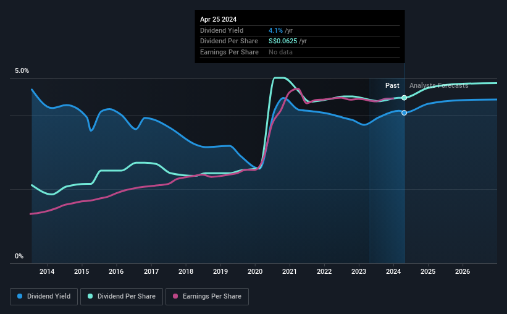The image size is (507, 314).
Task: Toggle the Earnings Per Share legend series
Action: click(207, 297)
